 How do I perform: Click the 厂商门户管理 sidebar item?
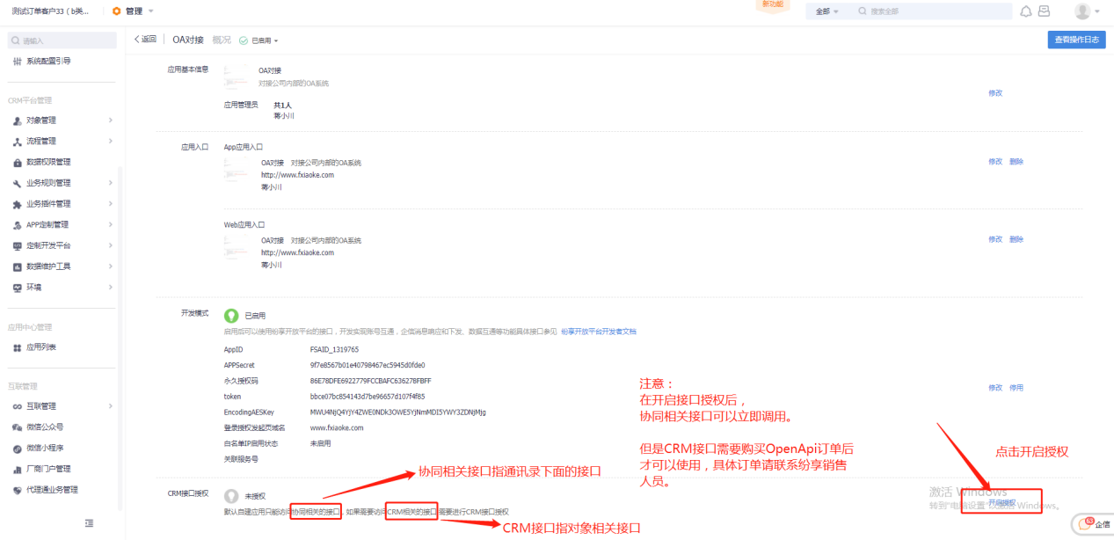(47, 469)
